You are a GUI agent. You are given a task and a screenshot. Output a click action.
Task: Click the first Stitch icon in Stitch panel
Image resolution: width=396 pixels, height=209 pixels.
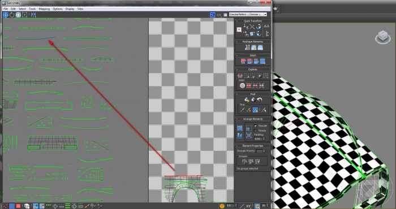(243, 61)
